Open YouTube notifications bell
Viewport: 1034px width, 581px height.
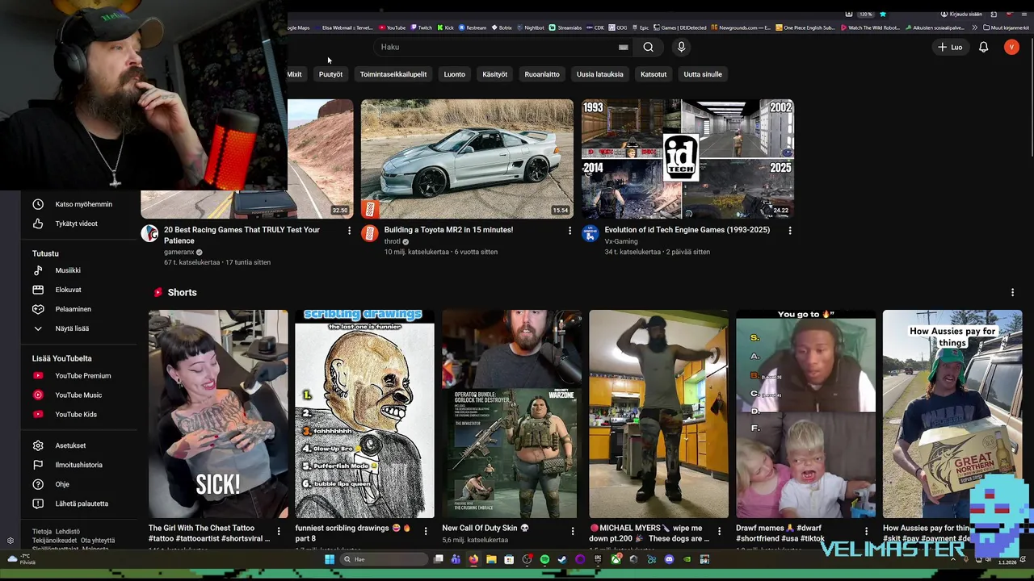983,47
